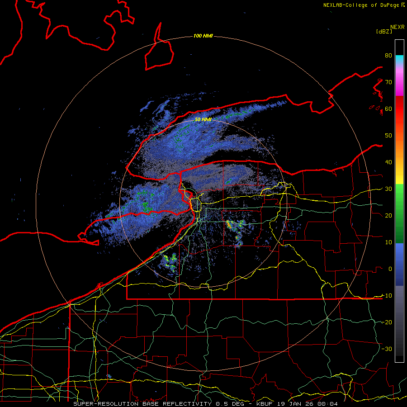Click the cyan segment at top of color bar
The height and width of the screenshot is (407, 407).
399,59
